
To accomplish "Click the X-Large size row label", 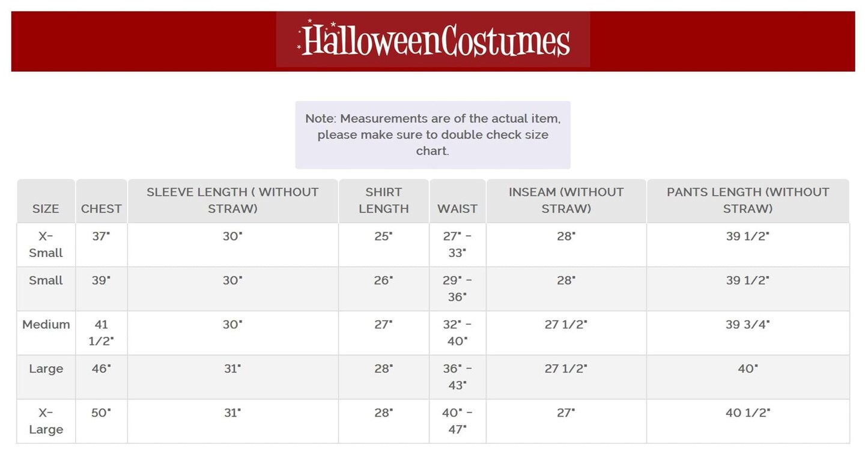I will pyautogui.click(x=46, y=421).
